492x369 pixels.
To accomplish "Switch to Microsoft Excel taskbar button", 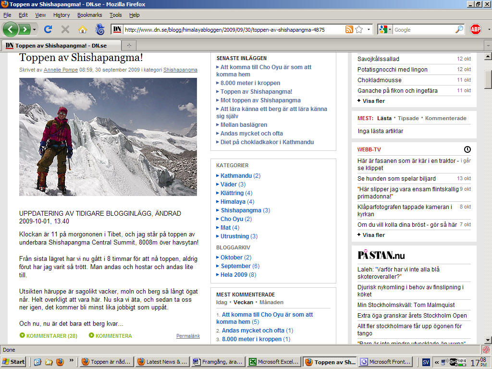I will 274,362.
